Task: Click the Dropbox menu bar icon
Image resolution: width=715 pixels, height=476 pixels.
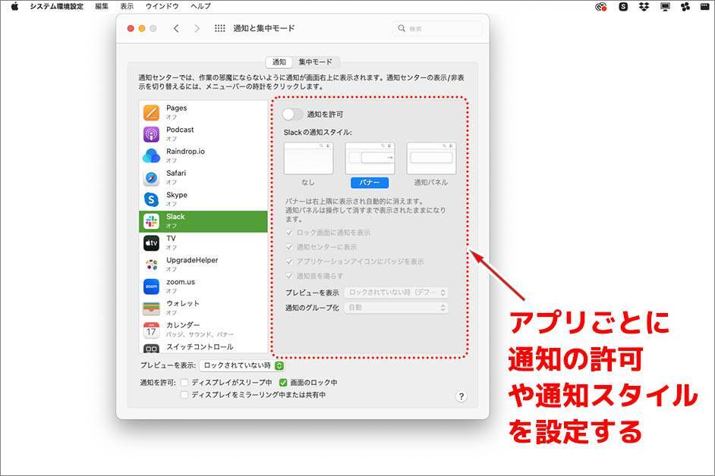Action: [x=644, y=6]
